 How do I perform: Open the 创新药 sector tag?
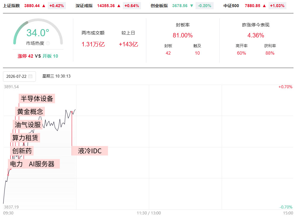click(x=22, y=151)
